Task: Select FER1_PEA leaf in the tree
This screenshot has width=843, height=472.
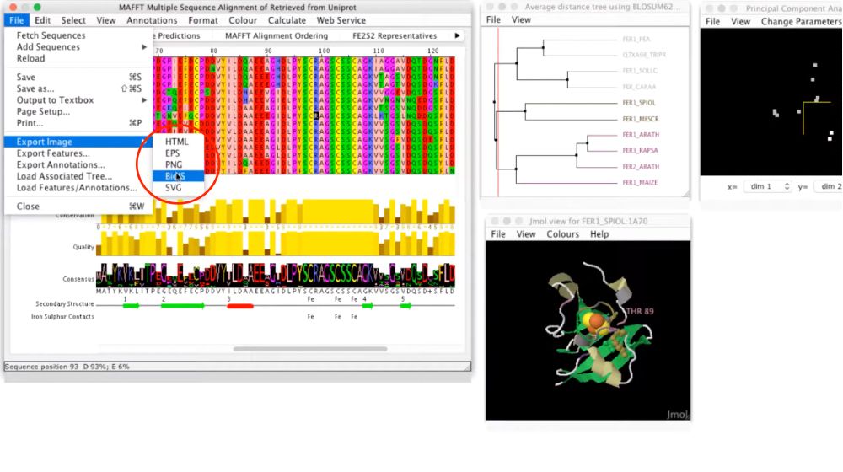Action: [x=636, y=40]
